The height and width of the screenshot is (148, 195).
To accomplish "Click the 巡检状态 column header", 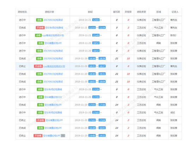I will point(22,12).
